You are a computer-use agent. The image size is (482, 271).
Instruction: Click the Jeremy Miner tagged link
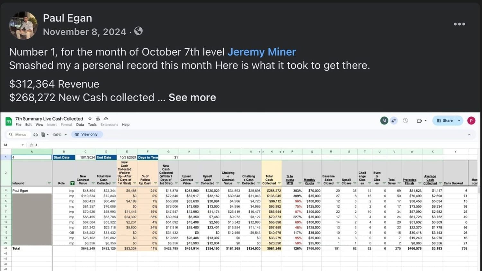coord(262,52)
